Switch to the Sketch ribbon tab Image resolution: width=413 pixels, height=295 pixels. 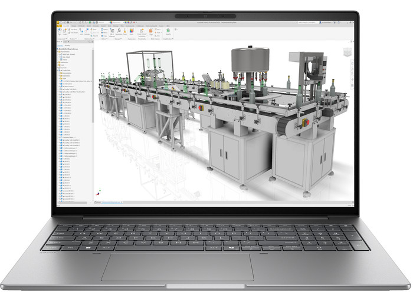88,26
